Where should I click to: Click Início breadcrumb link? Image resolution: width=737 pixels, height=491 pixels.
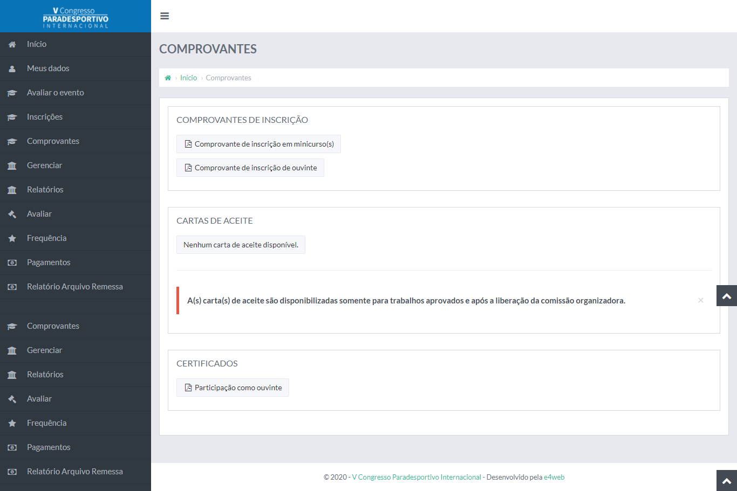[188, 78]
